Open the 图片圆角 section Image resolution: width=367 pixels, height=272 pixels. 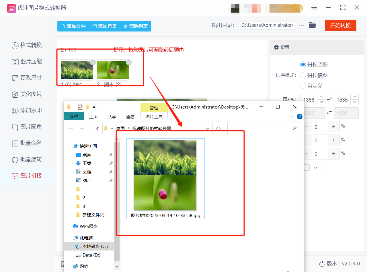coord(27,127)
